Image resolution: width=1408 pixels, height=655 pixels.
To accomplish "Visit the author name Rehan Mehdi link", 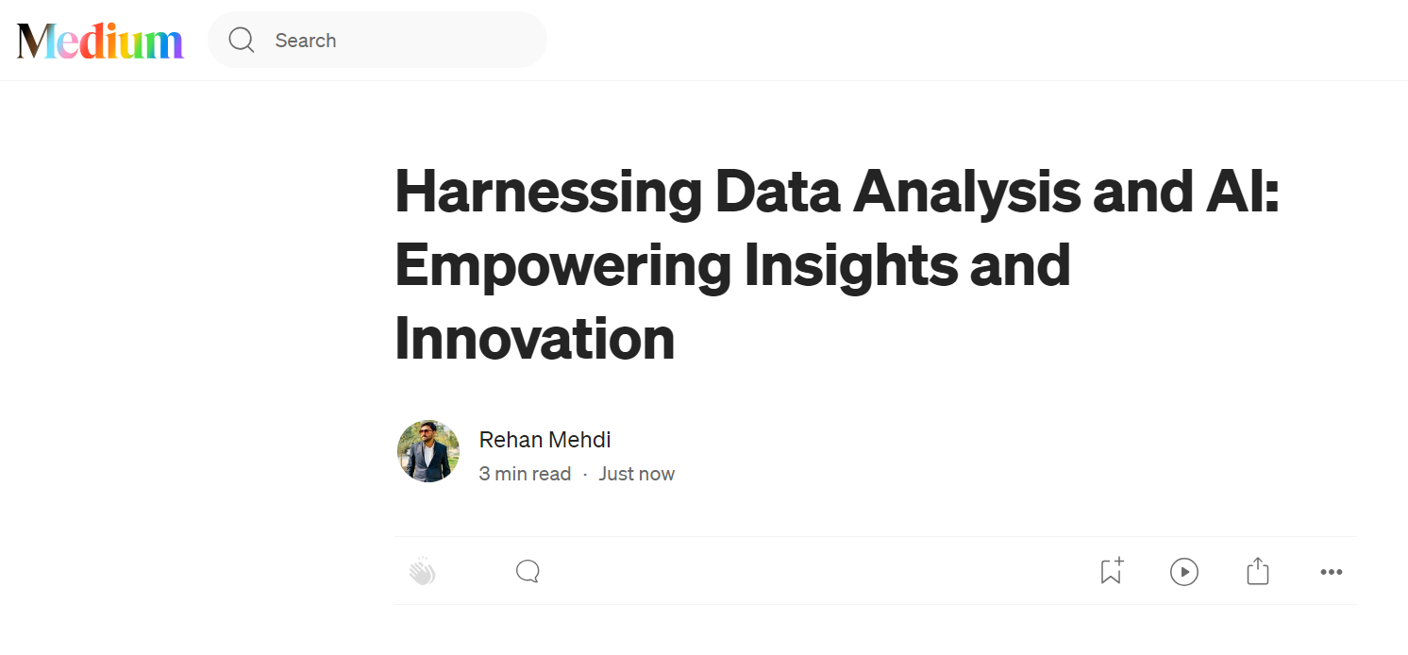I will (x=545, y=440).
